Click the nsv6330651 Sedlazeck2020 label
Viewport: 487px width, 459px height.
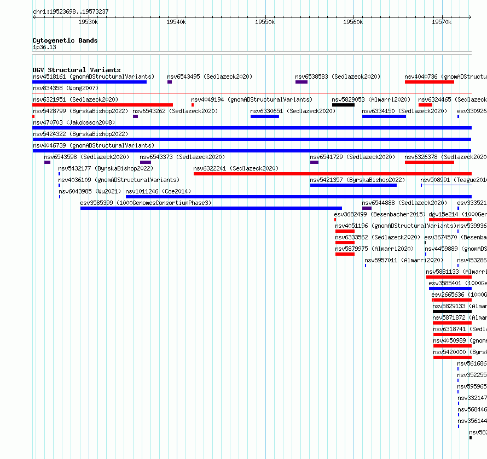[x=293, y=111]
